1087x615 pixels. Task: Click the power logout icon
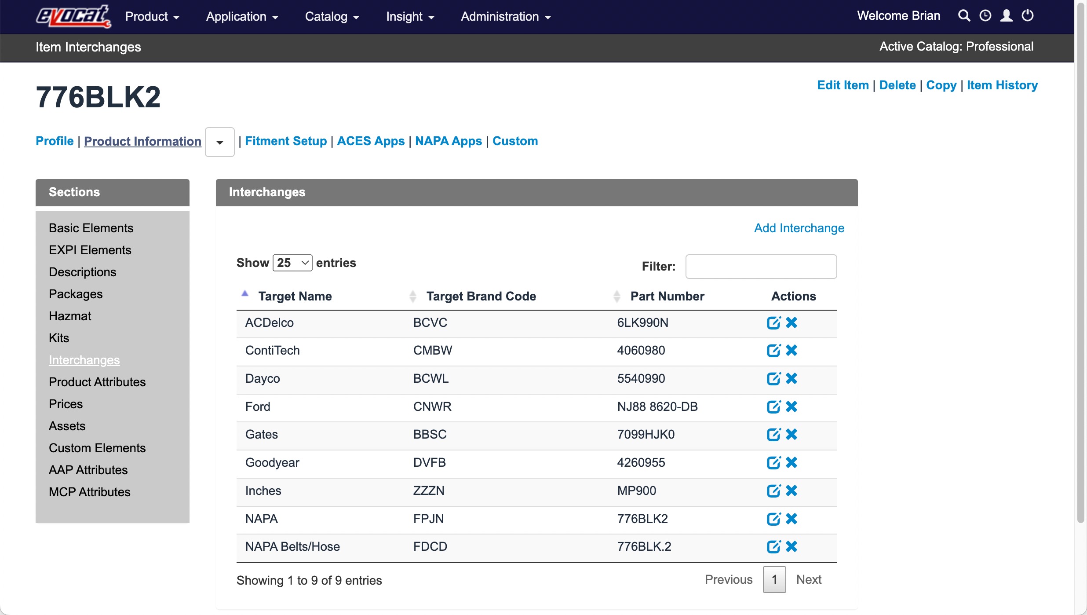1028,16
